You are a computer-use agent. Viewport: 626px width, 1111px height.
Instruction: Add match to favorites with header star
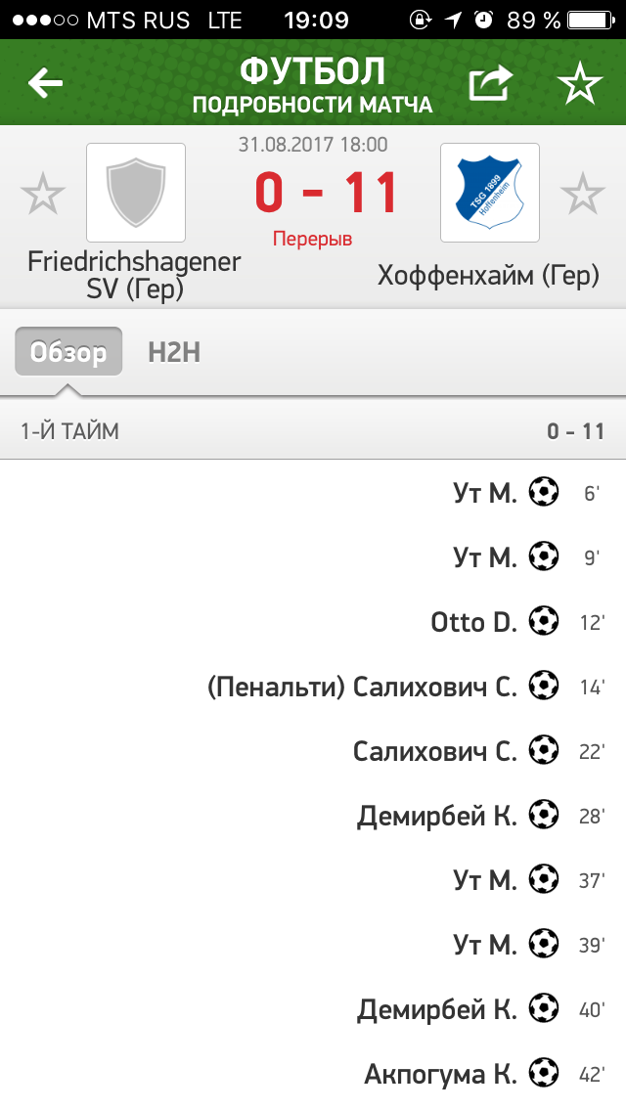pos(580,84)
